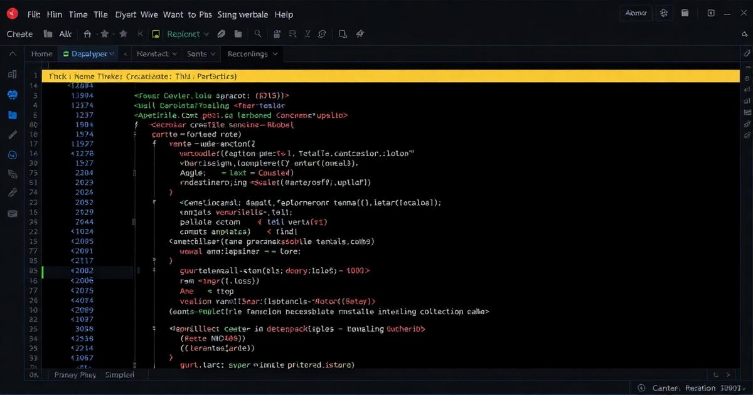Collapse panel using the up chevron left of Home

pos(12,54)
